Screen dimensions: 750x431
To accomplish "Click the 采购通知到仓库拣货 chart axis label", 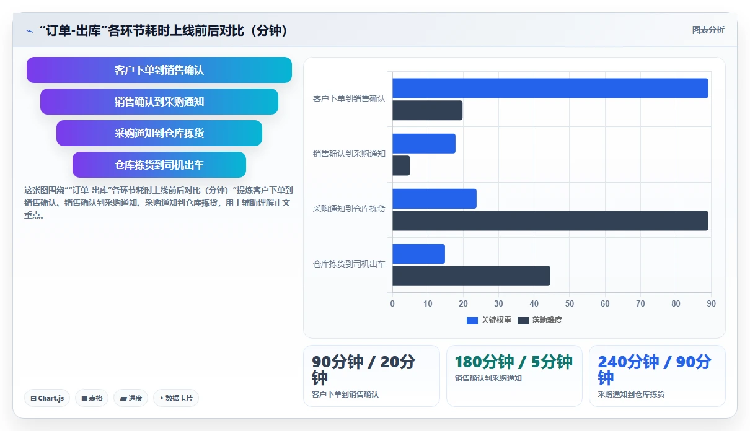I will 349,209.
